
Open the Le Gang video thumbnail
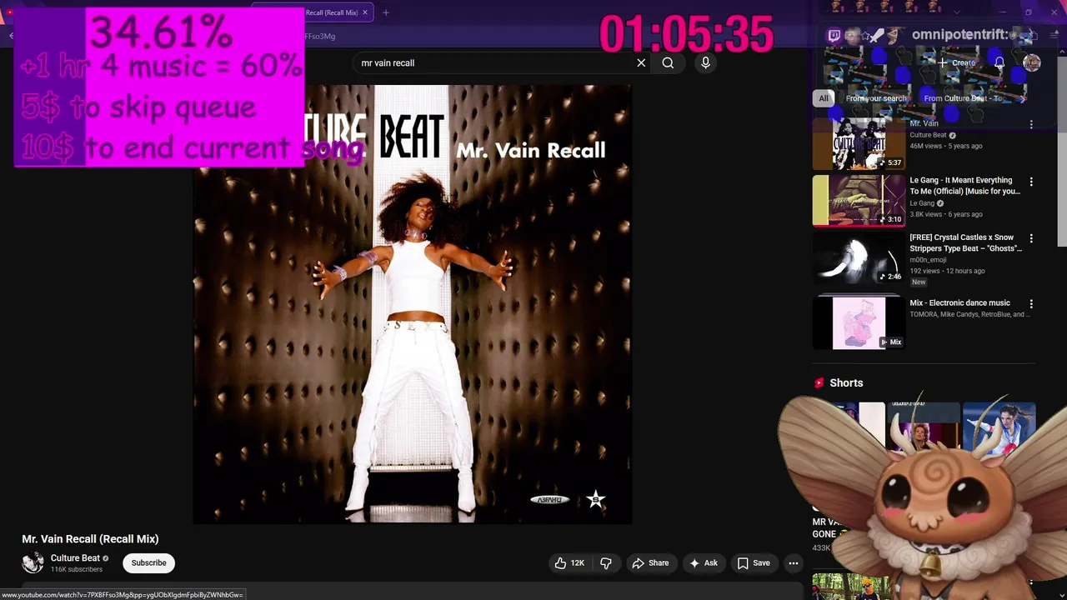point(859,201)
